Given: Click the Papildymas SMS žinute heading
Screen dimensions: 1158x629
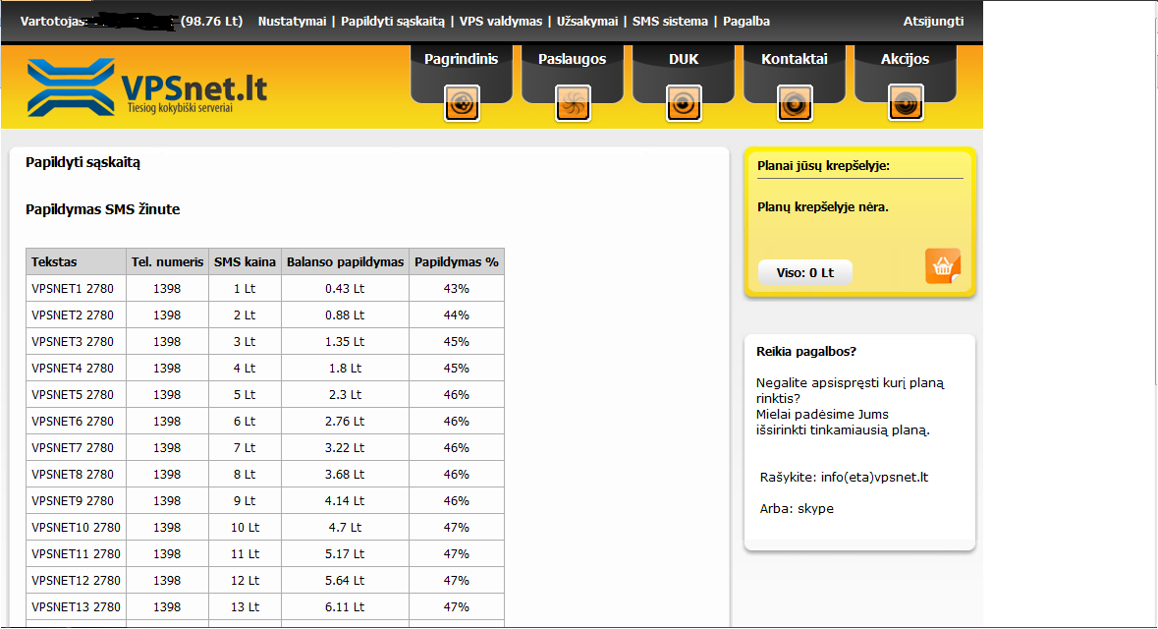Looking at the screenshot, I should [x=103, y=210].
